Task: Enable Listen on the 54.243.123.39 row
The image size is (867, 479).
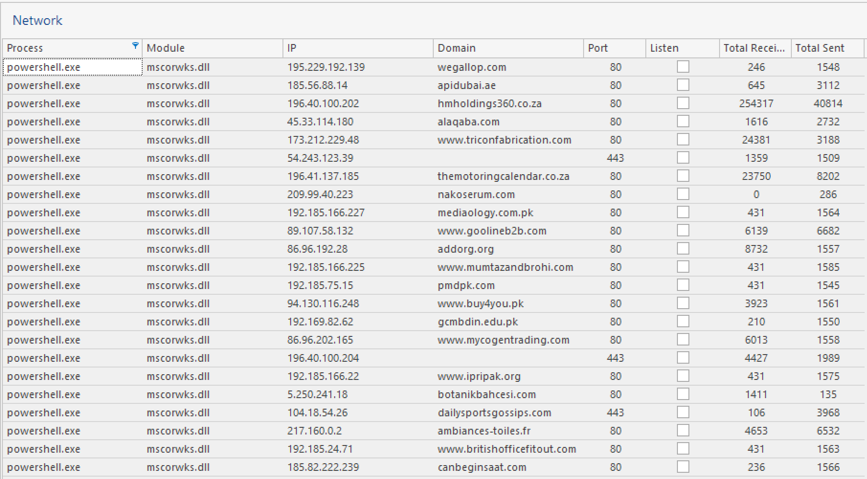Action: [x=684, y=158]
